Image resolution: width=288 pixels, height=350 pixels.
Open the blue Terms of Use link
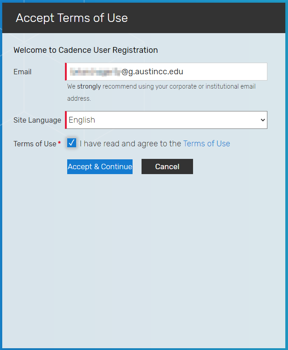click(206, 144)
